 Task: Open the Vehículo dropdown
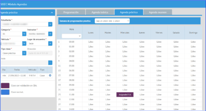tap(24, 43)
